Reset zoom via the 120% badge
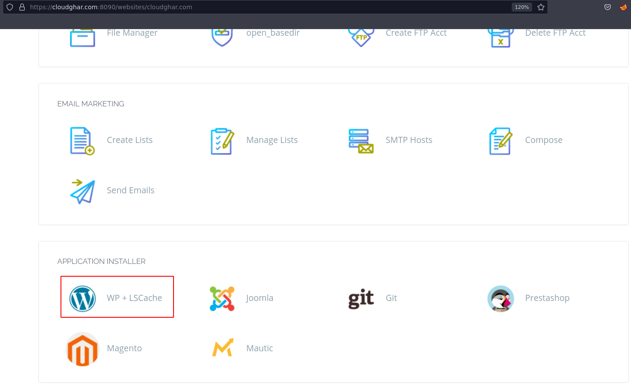631x391 pixels. (521, 7)
